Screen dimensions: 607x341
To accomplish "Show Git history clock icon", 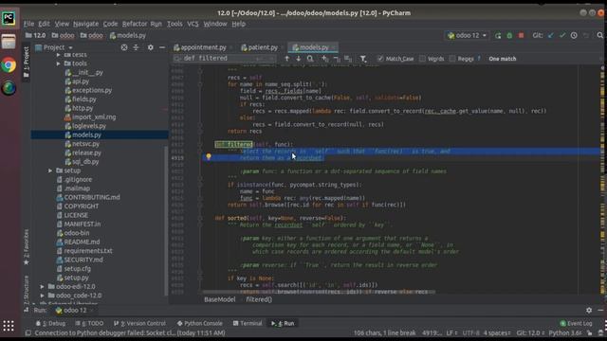I will [574, 36].
